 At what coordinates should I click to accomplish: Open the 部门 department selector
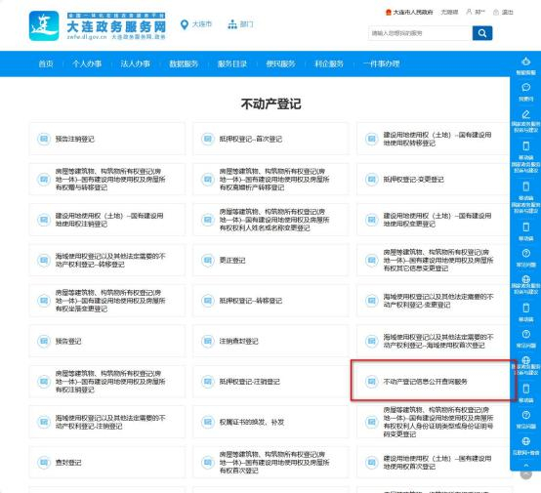[241, 24]
